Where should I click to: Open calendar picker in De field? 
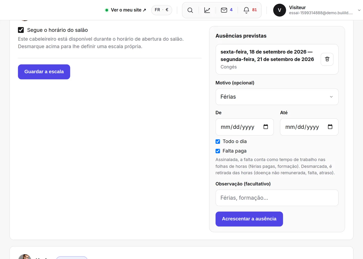[x=266, y=127]
